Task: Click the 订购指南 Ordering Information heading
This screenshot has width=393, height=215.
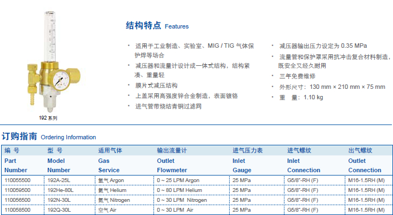Action: [49, 137]
